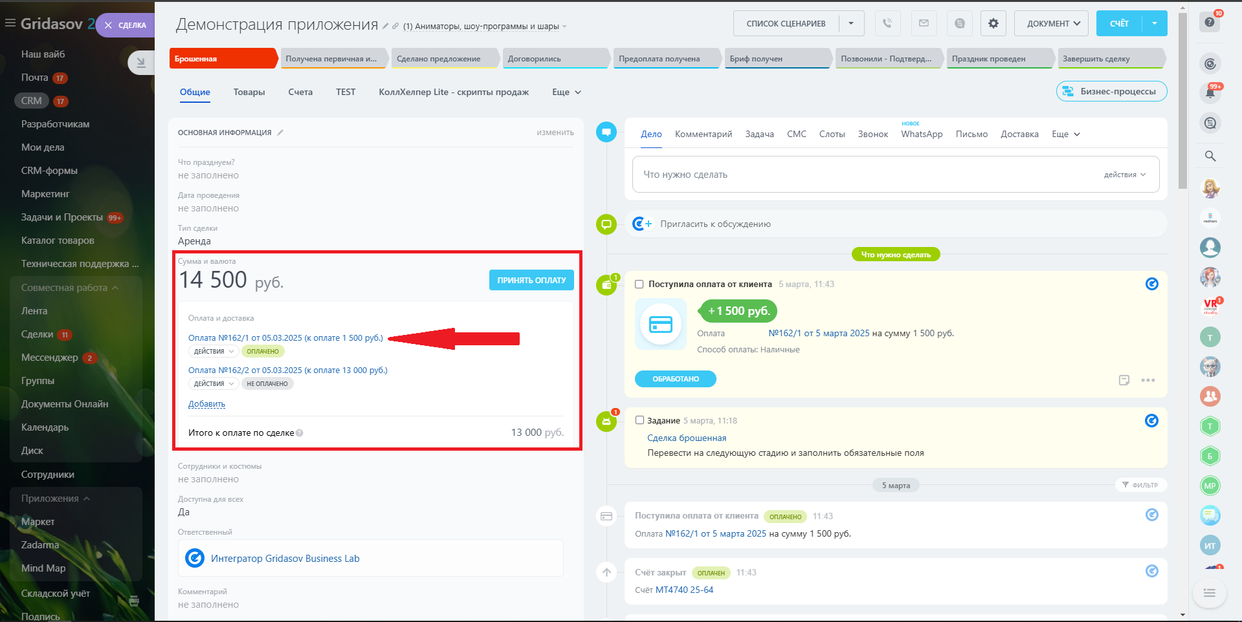Open the СПИСОК СЦЕНАРИЕВ dropdown arrow

click(x=851, y=23)
